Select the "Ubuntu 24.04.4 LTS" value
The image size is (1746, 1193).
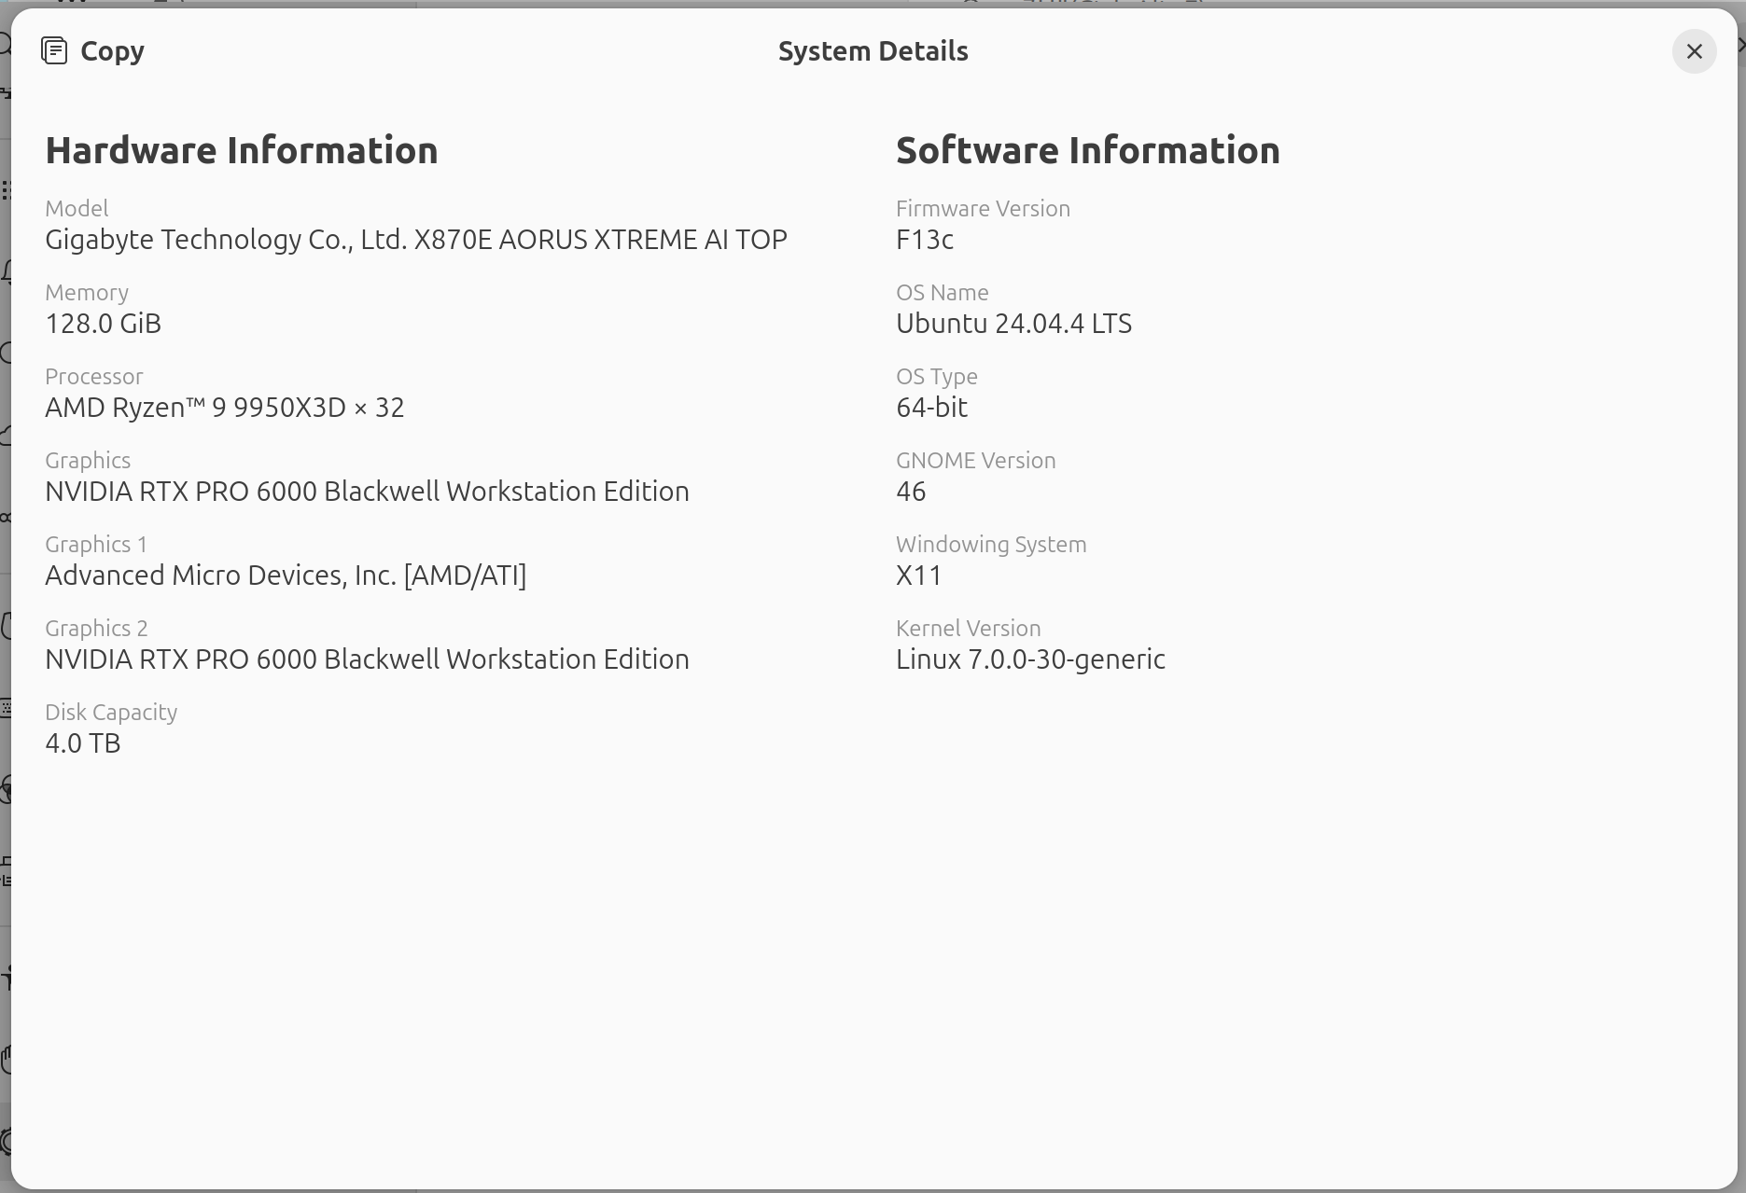point(1013,324)
